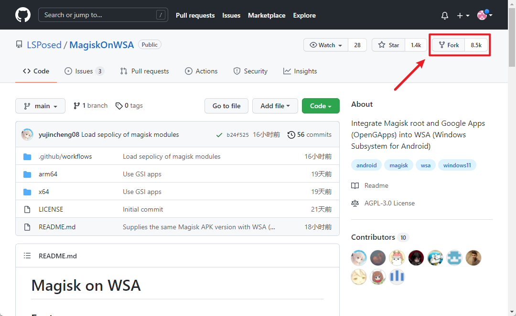Open the notifications bell icon
The image size is (516, 316).
coord(444,15)
